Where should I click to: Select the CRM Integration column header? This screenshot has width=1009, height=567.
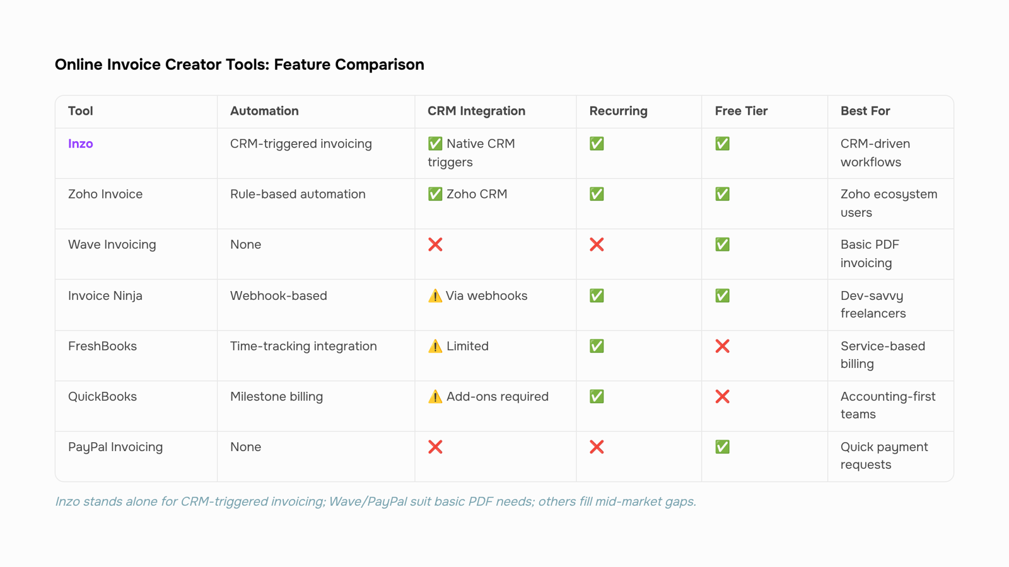coord(476,111)
